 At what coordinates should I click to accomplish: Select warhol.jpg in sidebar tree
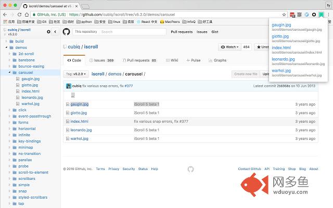pyautogui.click(x=30, y=104)
